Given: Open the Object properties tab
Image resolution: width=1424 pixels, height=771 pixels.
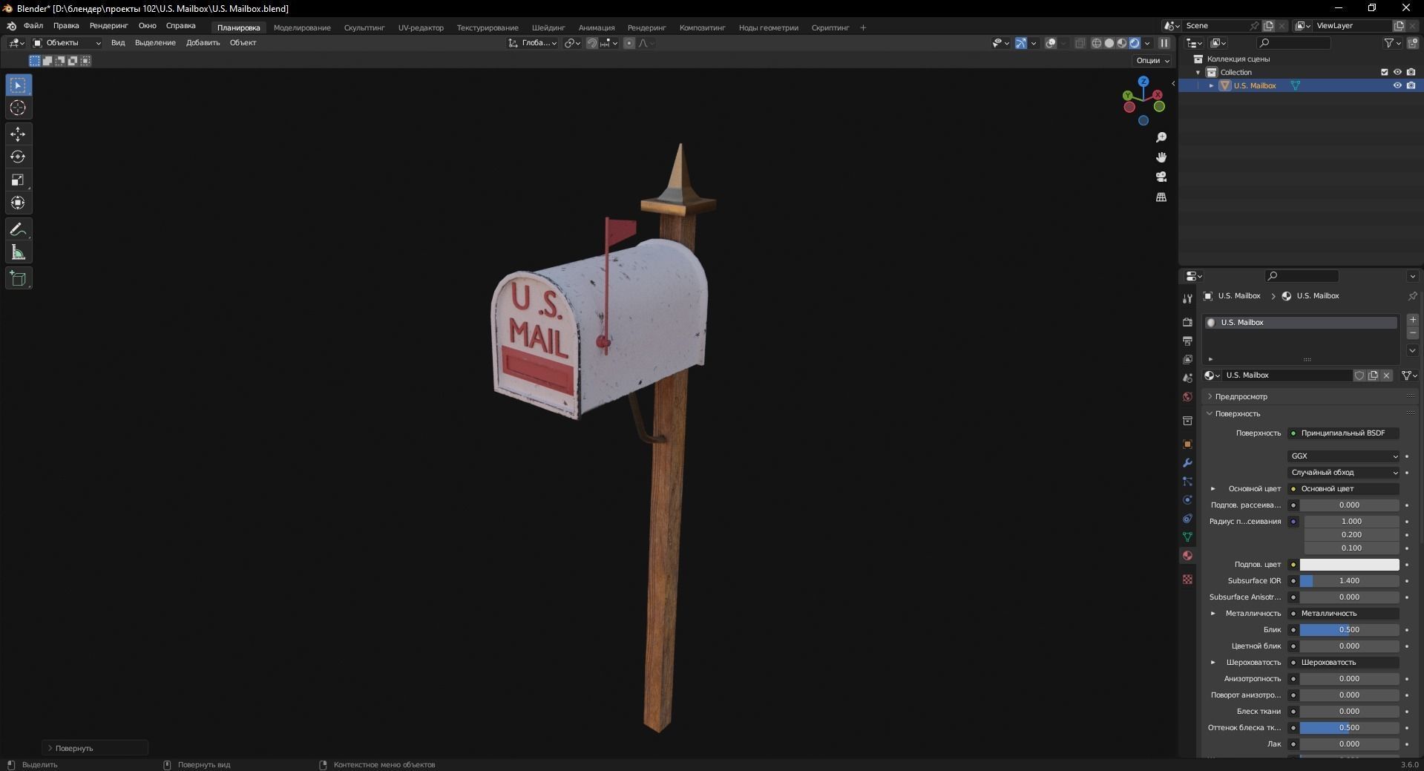Looking at the screenshot, I should 1187,444.
